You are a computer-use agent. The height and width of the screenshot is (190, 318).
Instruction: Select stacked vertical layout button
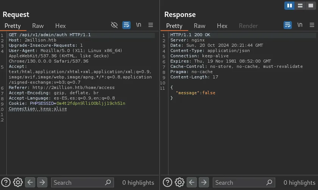point(300,6)
